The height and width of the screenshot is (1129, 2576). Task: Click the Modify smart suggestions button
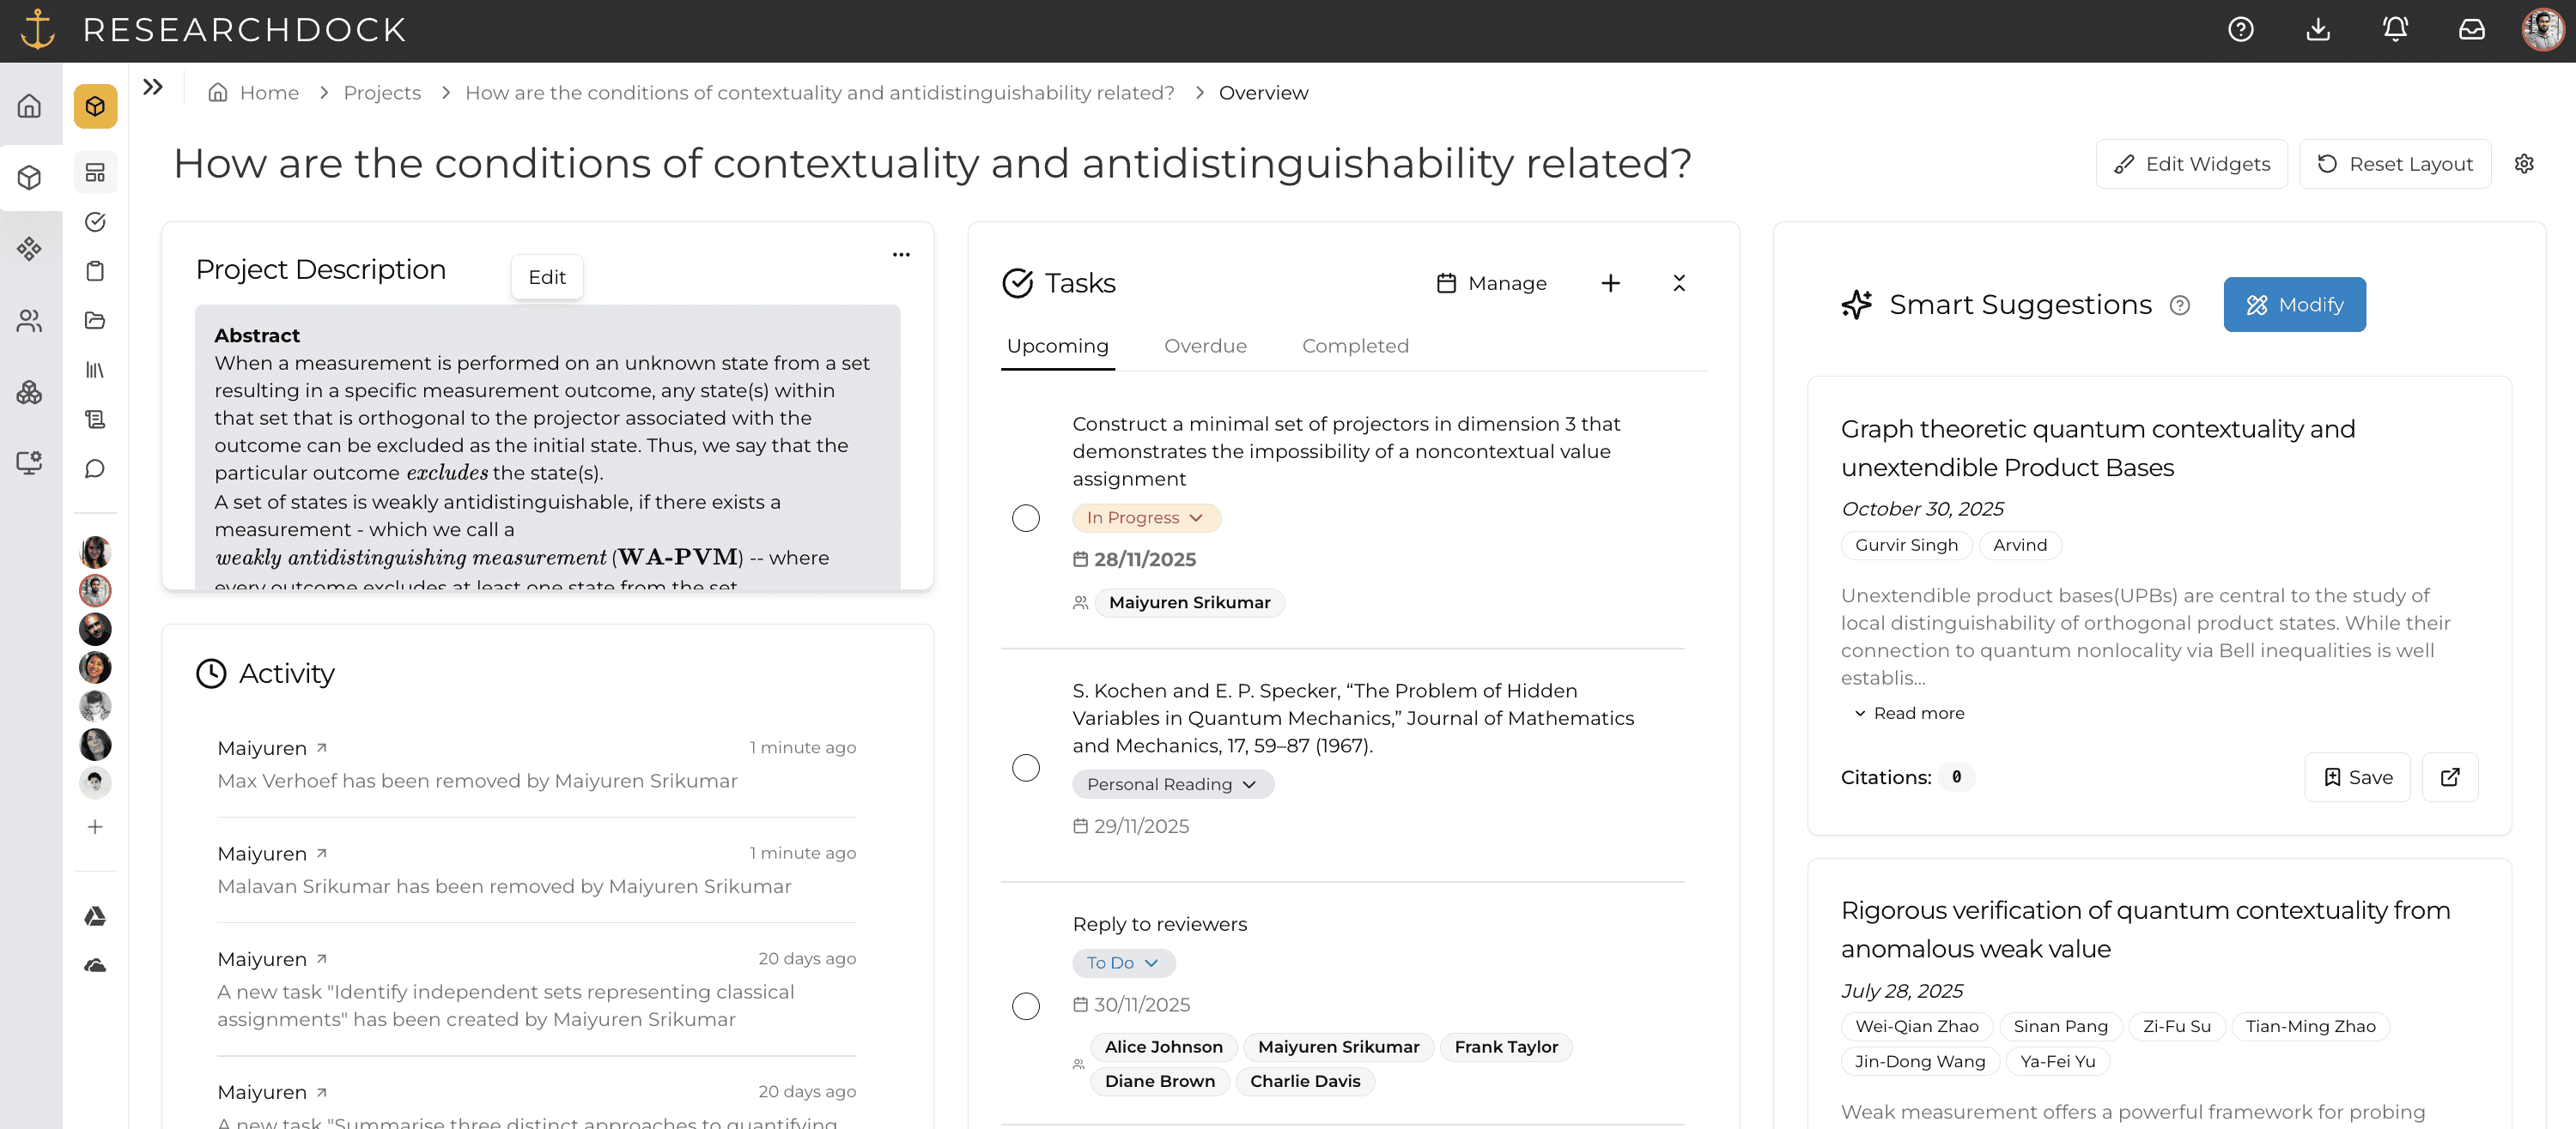[x=2294, y=305]
